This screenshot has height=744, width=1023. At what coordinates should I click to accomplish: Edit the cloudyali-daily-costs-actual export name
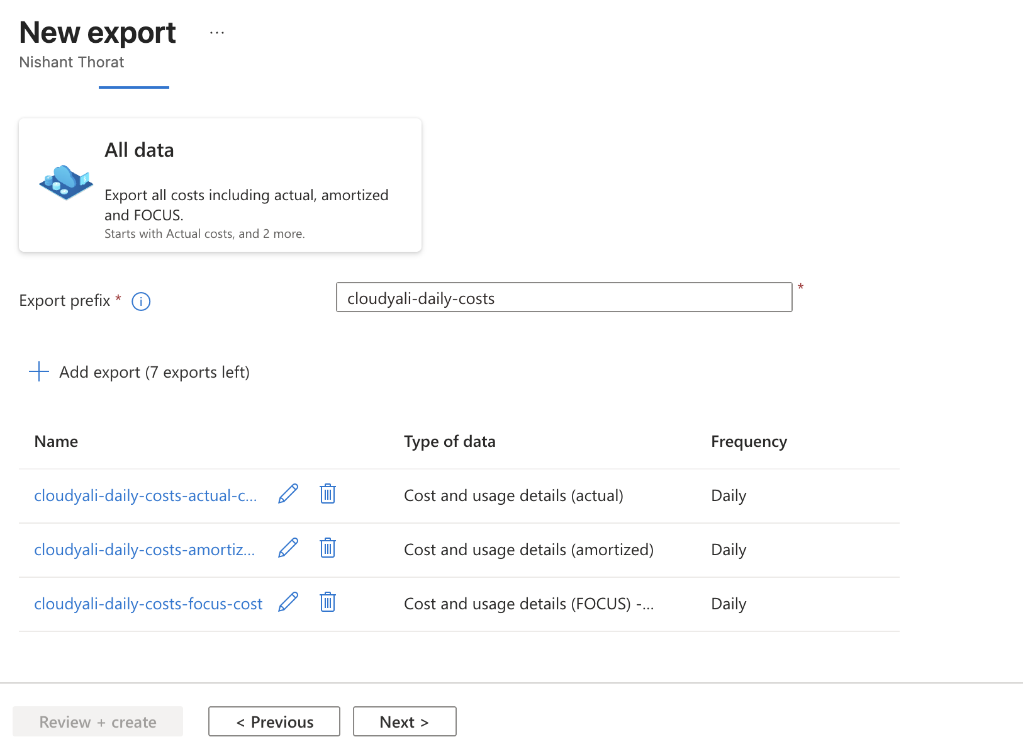pos(288,495)
